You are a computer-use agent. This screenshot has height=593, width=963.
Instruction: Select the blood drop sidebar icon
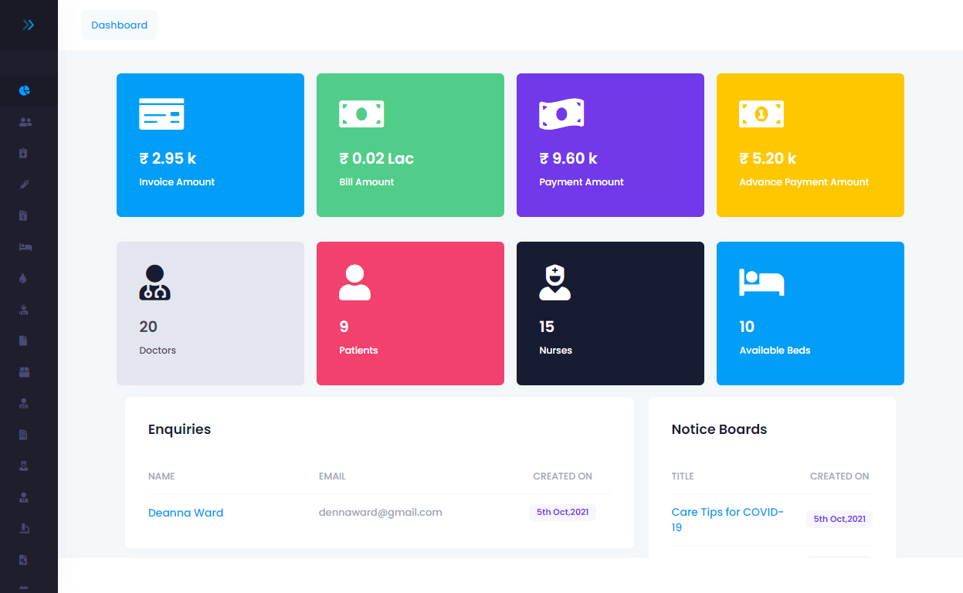click(24, 279)
